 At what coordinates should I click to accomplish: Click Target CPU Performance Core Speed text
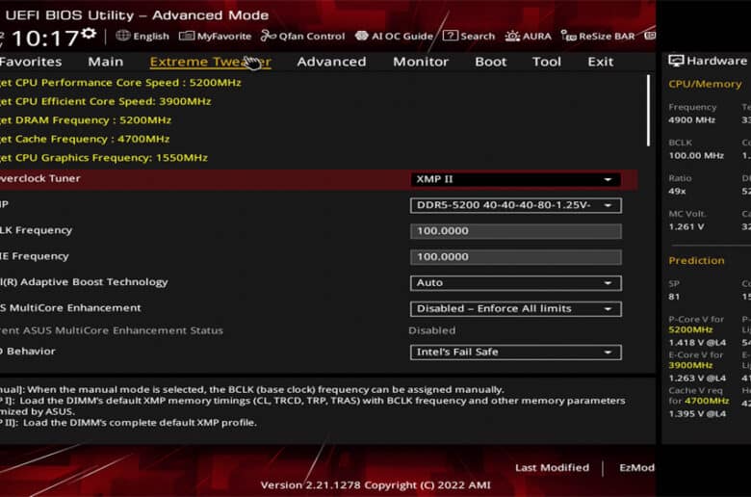120,83
